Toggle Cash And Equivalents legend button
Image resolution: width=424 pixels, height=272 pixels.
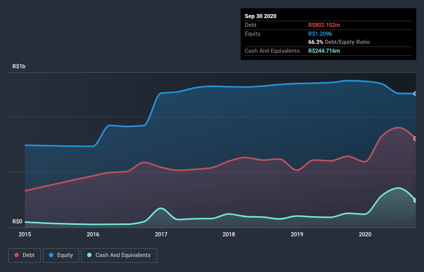coord(119,255)
